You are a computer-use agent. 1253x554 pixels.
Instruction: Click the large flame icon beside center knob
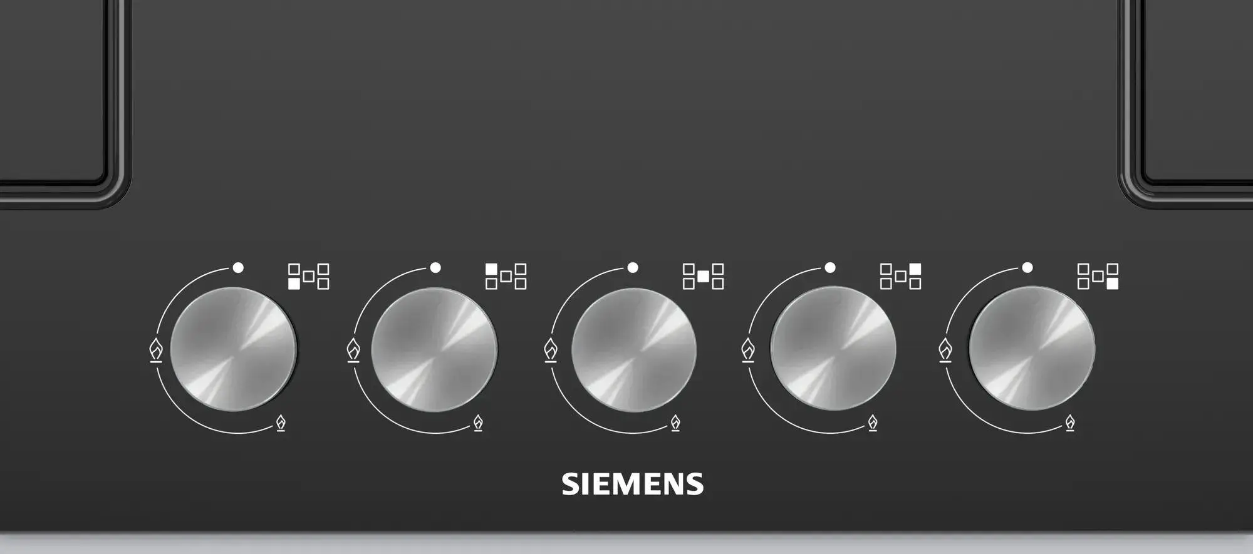551,350
